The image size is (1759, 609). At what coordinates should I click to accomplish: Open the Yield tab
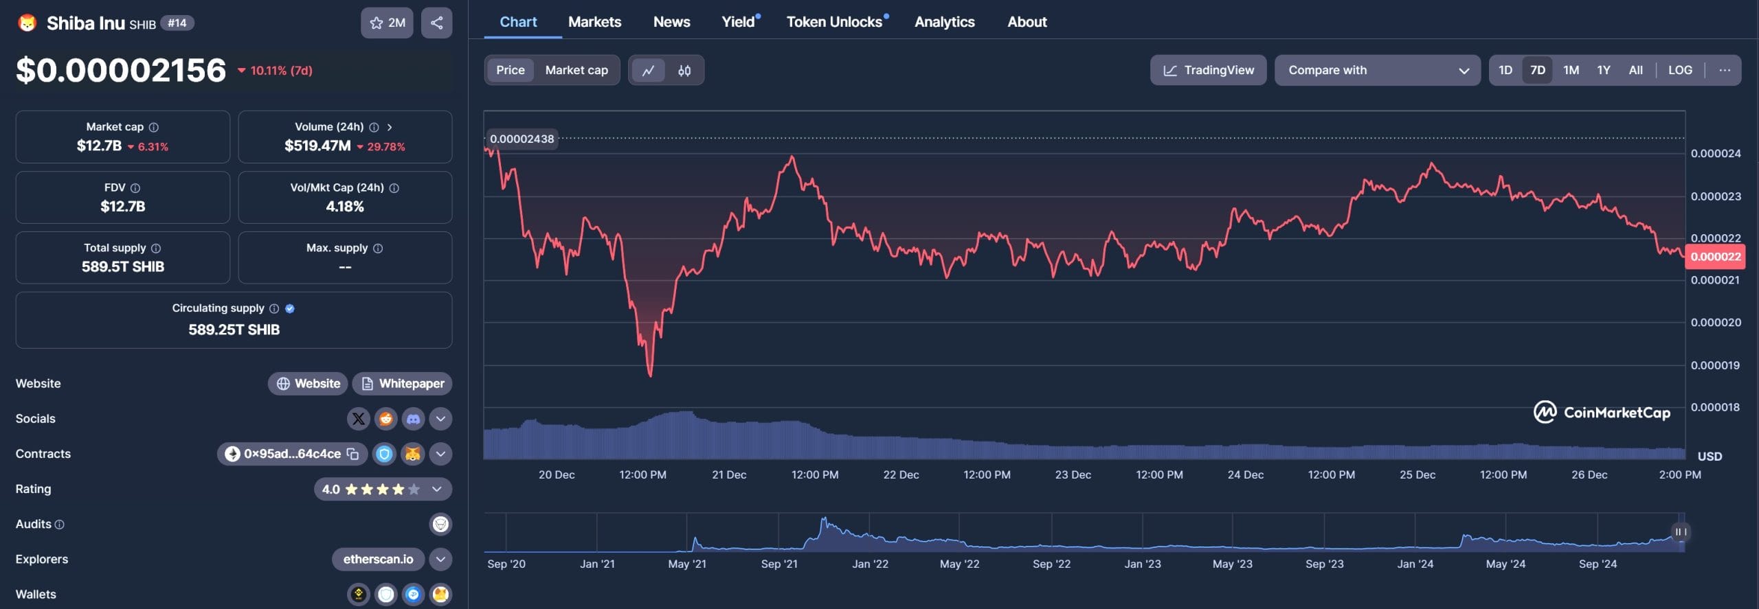(739, 22)
